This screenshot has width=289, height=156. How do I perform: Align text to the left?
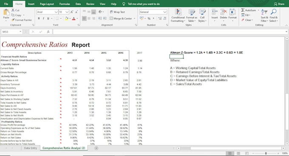[x=84, y=18]
